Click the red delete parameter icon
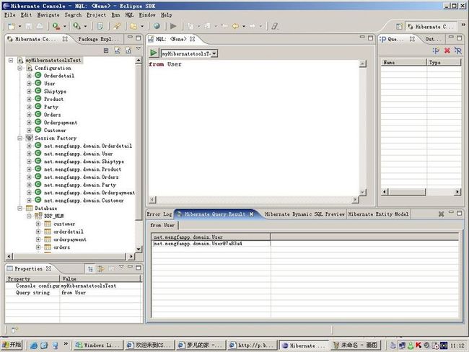The height and width of the screenshot is (352, 469). (x=447, y=50)
